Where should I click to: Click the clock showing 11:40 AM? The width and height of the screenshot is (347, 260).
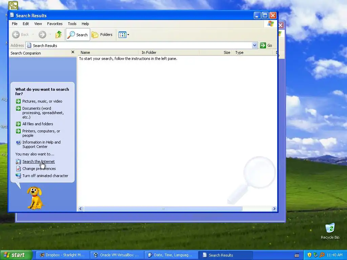click(x=334, y=255)
